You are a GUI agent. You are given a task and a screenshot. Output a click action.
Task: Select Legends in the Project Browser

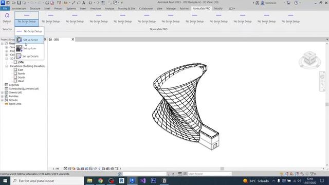click(14, 85)
